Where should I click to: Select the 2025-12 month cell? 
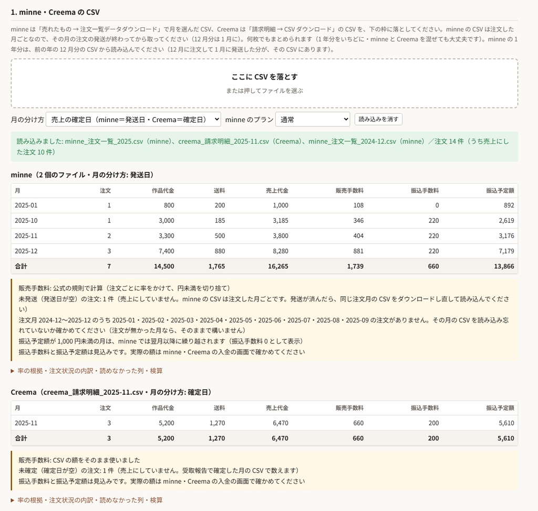pyautogui.click(x=26, y=251)
